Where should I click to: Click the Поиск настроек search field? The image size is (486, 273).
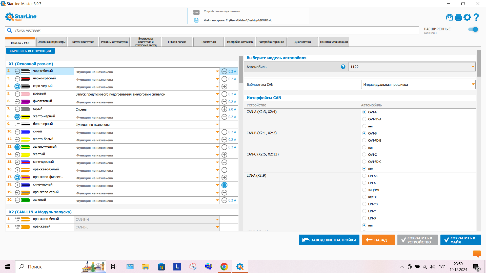[212, 30]
